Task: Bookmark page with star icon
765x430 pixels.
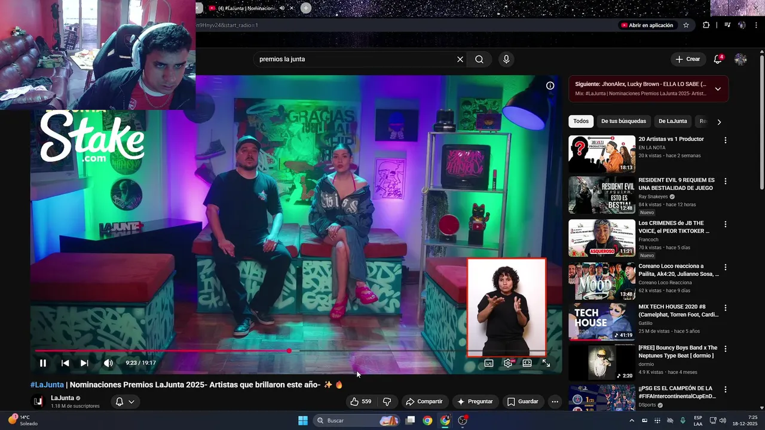Action: pyautogui.click(x=686, y=25)
